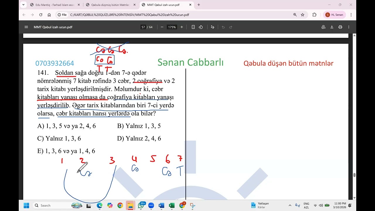This screenshot has width=375, height=211.
Task: Click the scrollbar up arrow
Action: (354, 35)
